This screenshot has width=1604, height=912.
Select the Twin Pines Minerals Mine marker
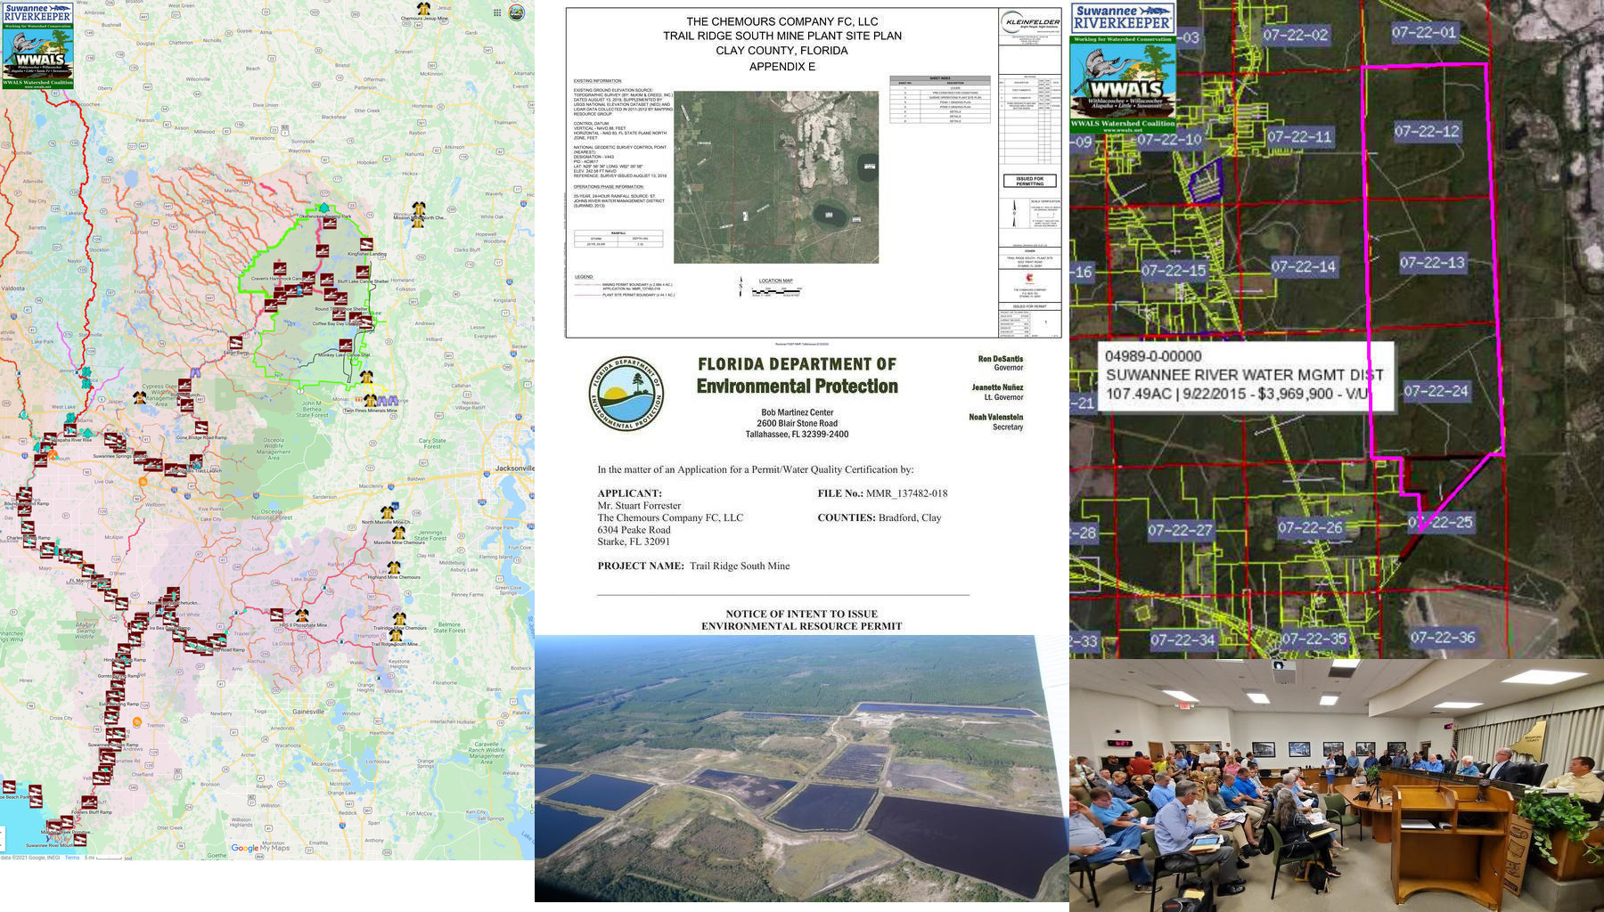[x=370, y=401]
